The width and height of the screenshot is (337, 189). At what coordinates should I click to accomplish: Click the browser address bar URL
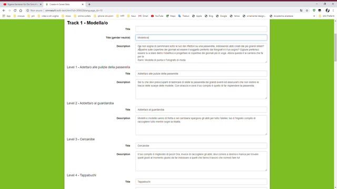coord(74,10)
